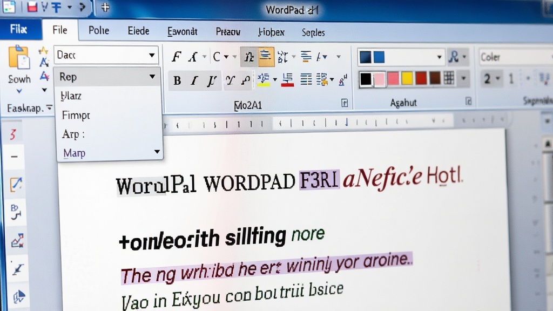Toggle Bold formatting button
The width and height of the screenshot is (553, 311).
coord(177,81)
